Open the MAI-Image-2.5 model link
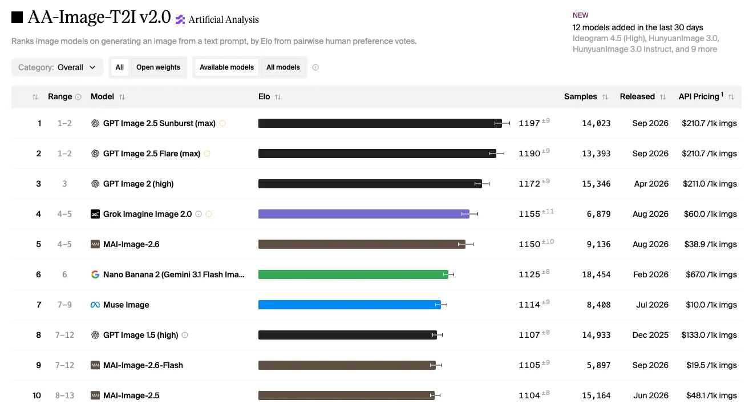Image resolution: width=753 pixels, height=408 pixels. tap(131, 395)
